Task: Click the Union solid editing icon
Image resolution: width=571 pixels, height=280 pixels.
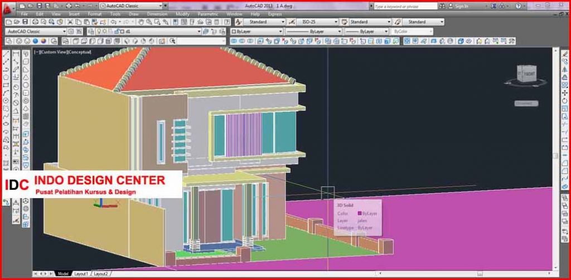Action: tap(234, 41)
